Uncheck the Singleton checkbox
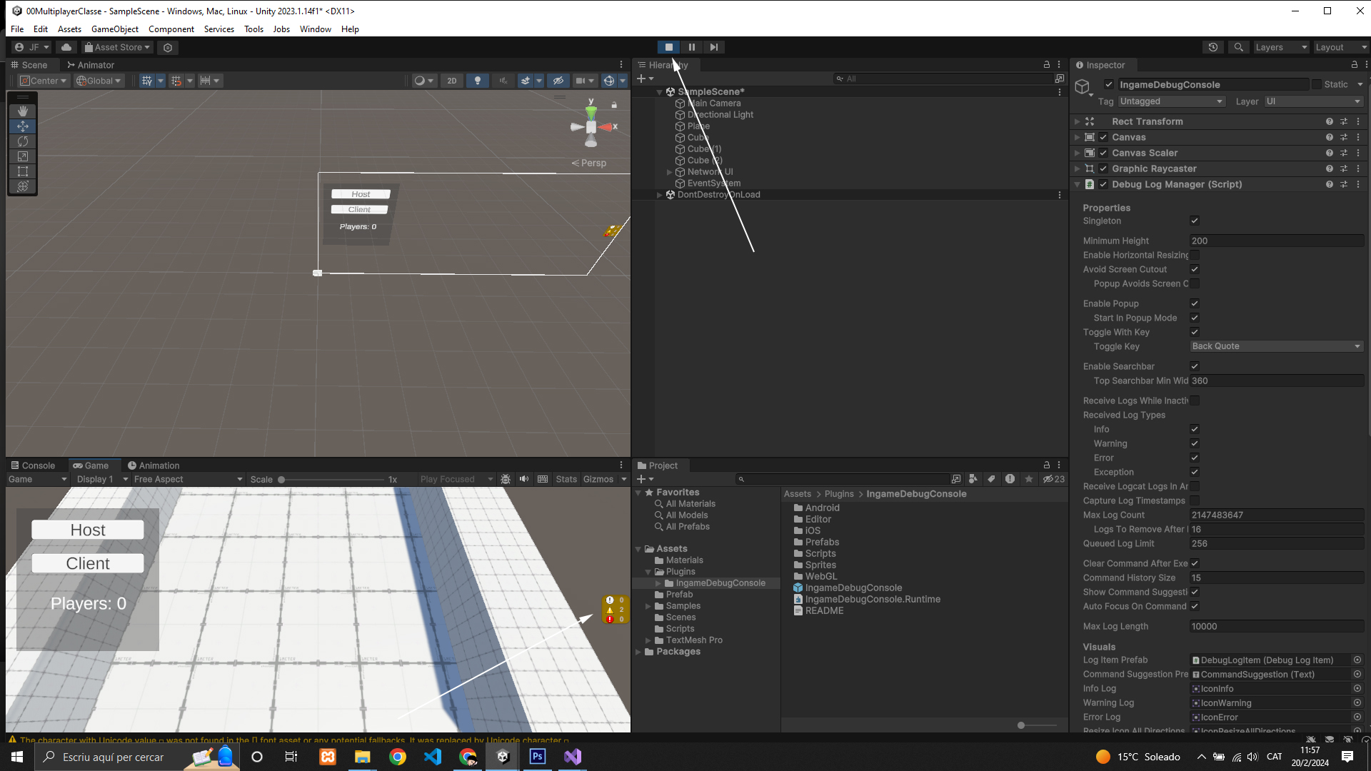This screenshot has width=1371, height=771. (x=1195, y=221)
